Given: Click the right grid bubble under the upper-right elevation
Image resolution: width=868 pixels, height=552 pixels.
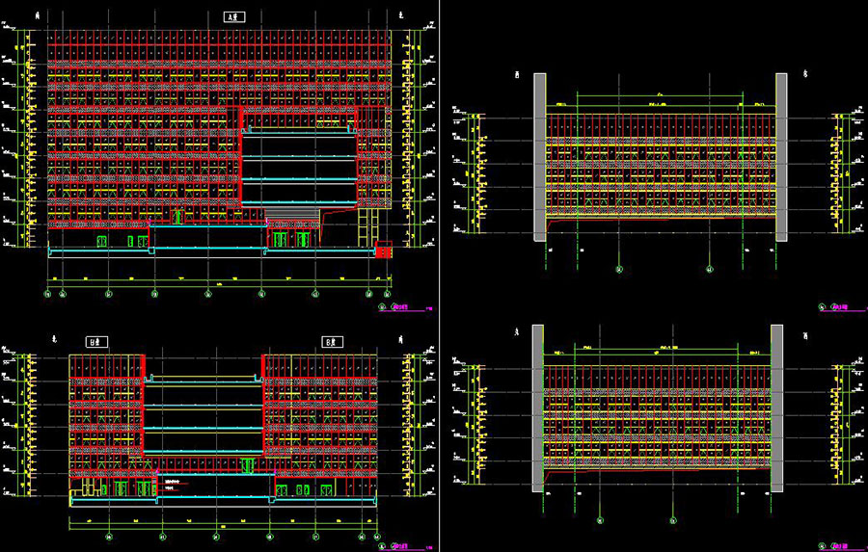Looking at the screenshot, I should [x=710, y=270].
